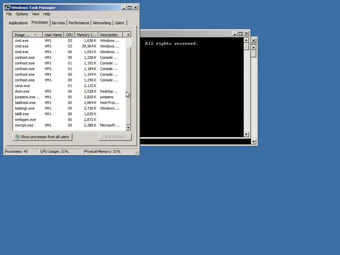This screenshot has width=340, height=255.
Task: Select the cmd.exe row using 1,092 K
Action: 69,52
